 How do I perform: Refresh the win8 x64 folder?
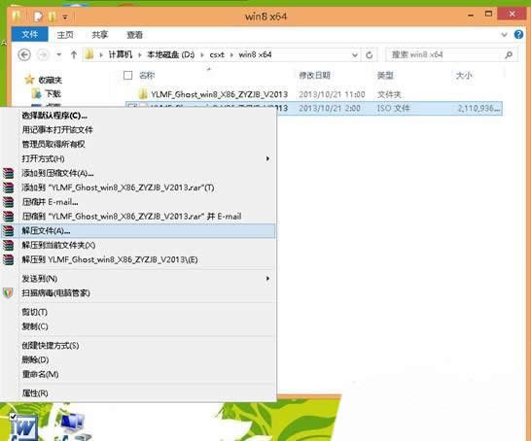point(370,54)
